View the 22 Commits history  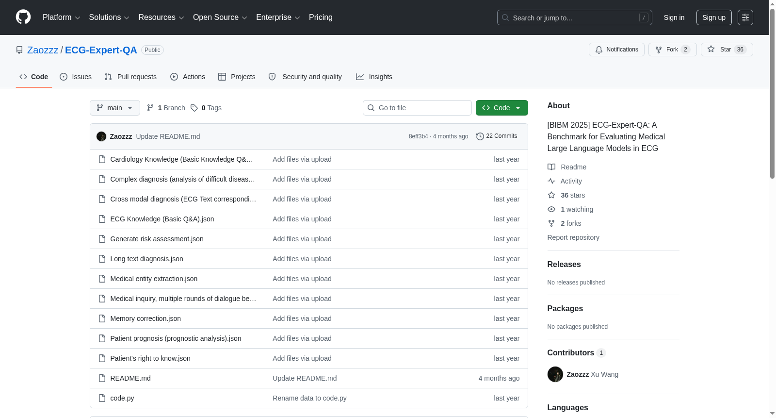click(x=497, y=136)
